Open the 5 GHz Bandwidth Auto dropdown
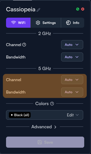This screenshot has height=154, width=91. (x=72, y=92)
